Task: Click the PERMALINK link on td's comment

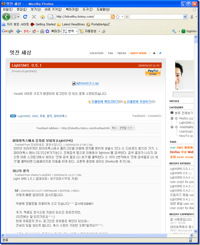Action: tap(51, 191)
